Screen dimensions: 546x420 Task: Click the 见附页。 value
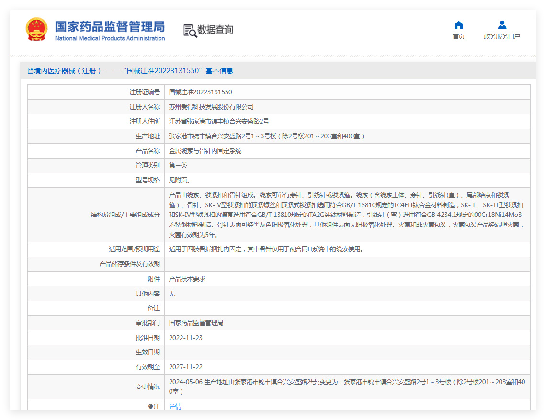180,181
